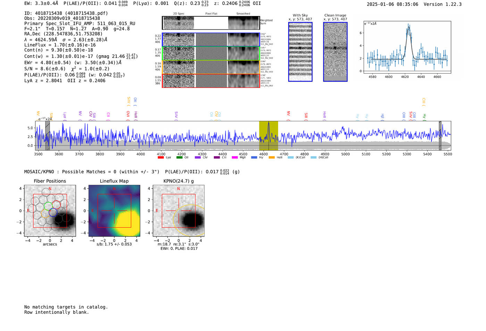
Task: Click the λ = 4624.59Å value line
Action: pos(66,40)
